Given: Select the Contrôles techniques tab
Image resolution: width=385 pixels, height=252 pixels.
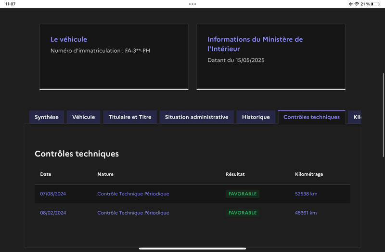Looking at the screenshot, I should 311,117.
